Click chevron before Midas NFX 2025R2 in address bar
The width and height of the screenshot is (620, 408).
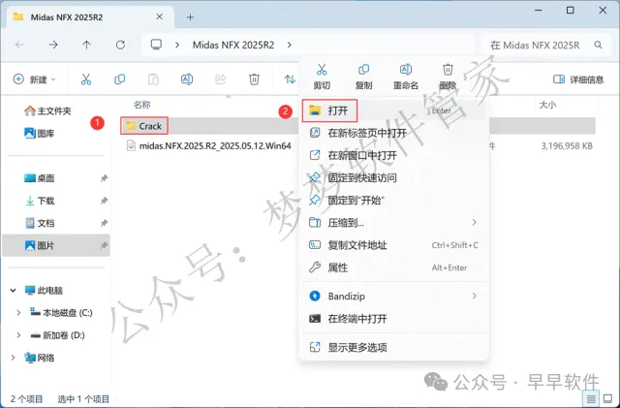tap(177, 45)
